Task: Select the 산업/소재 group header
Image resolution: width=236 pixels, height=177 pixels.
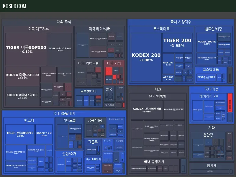Action: point(69,154)
